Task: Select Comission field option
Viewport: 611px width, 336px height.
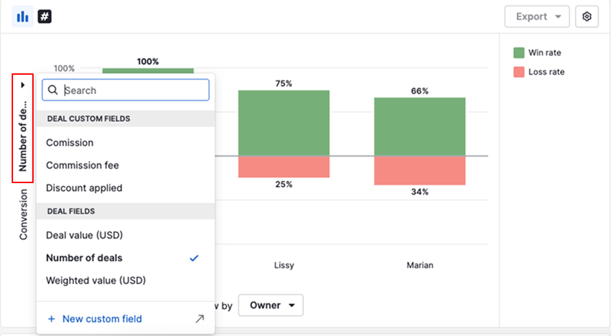Action: 70,143
